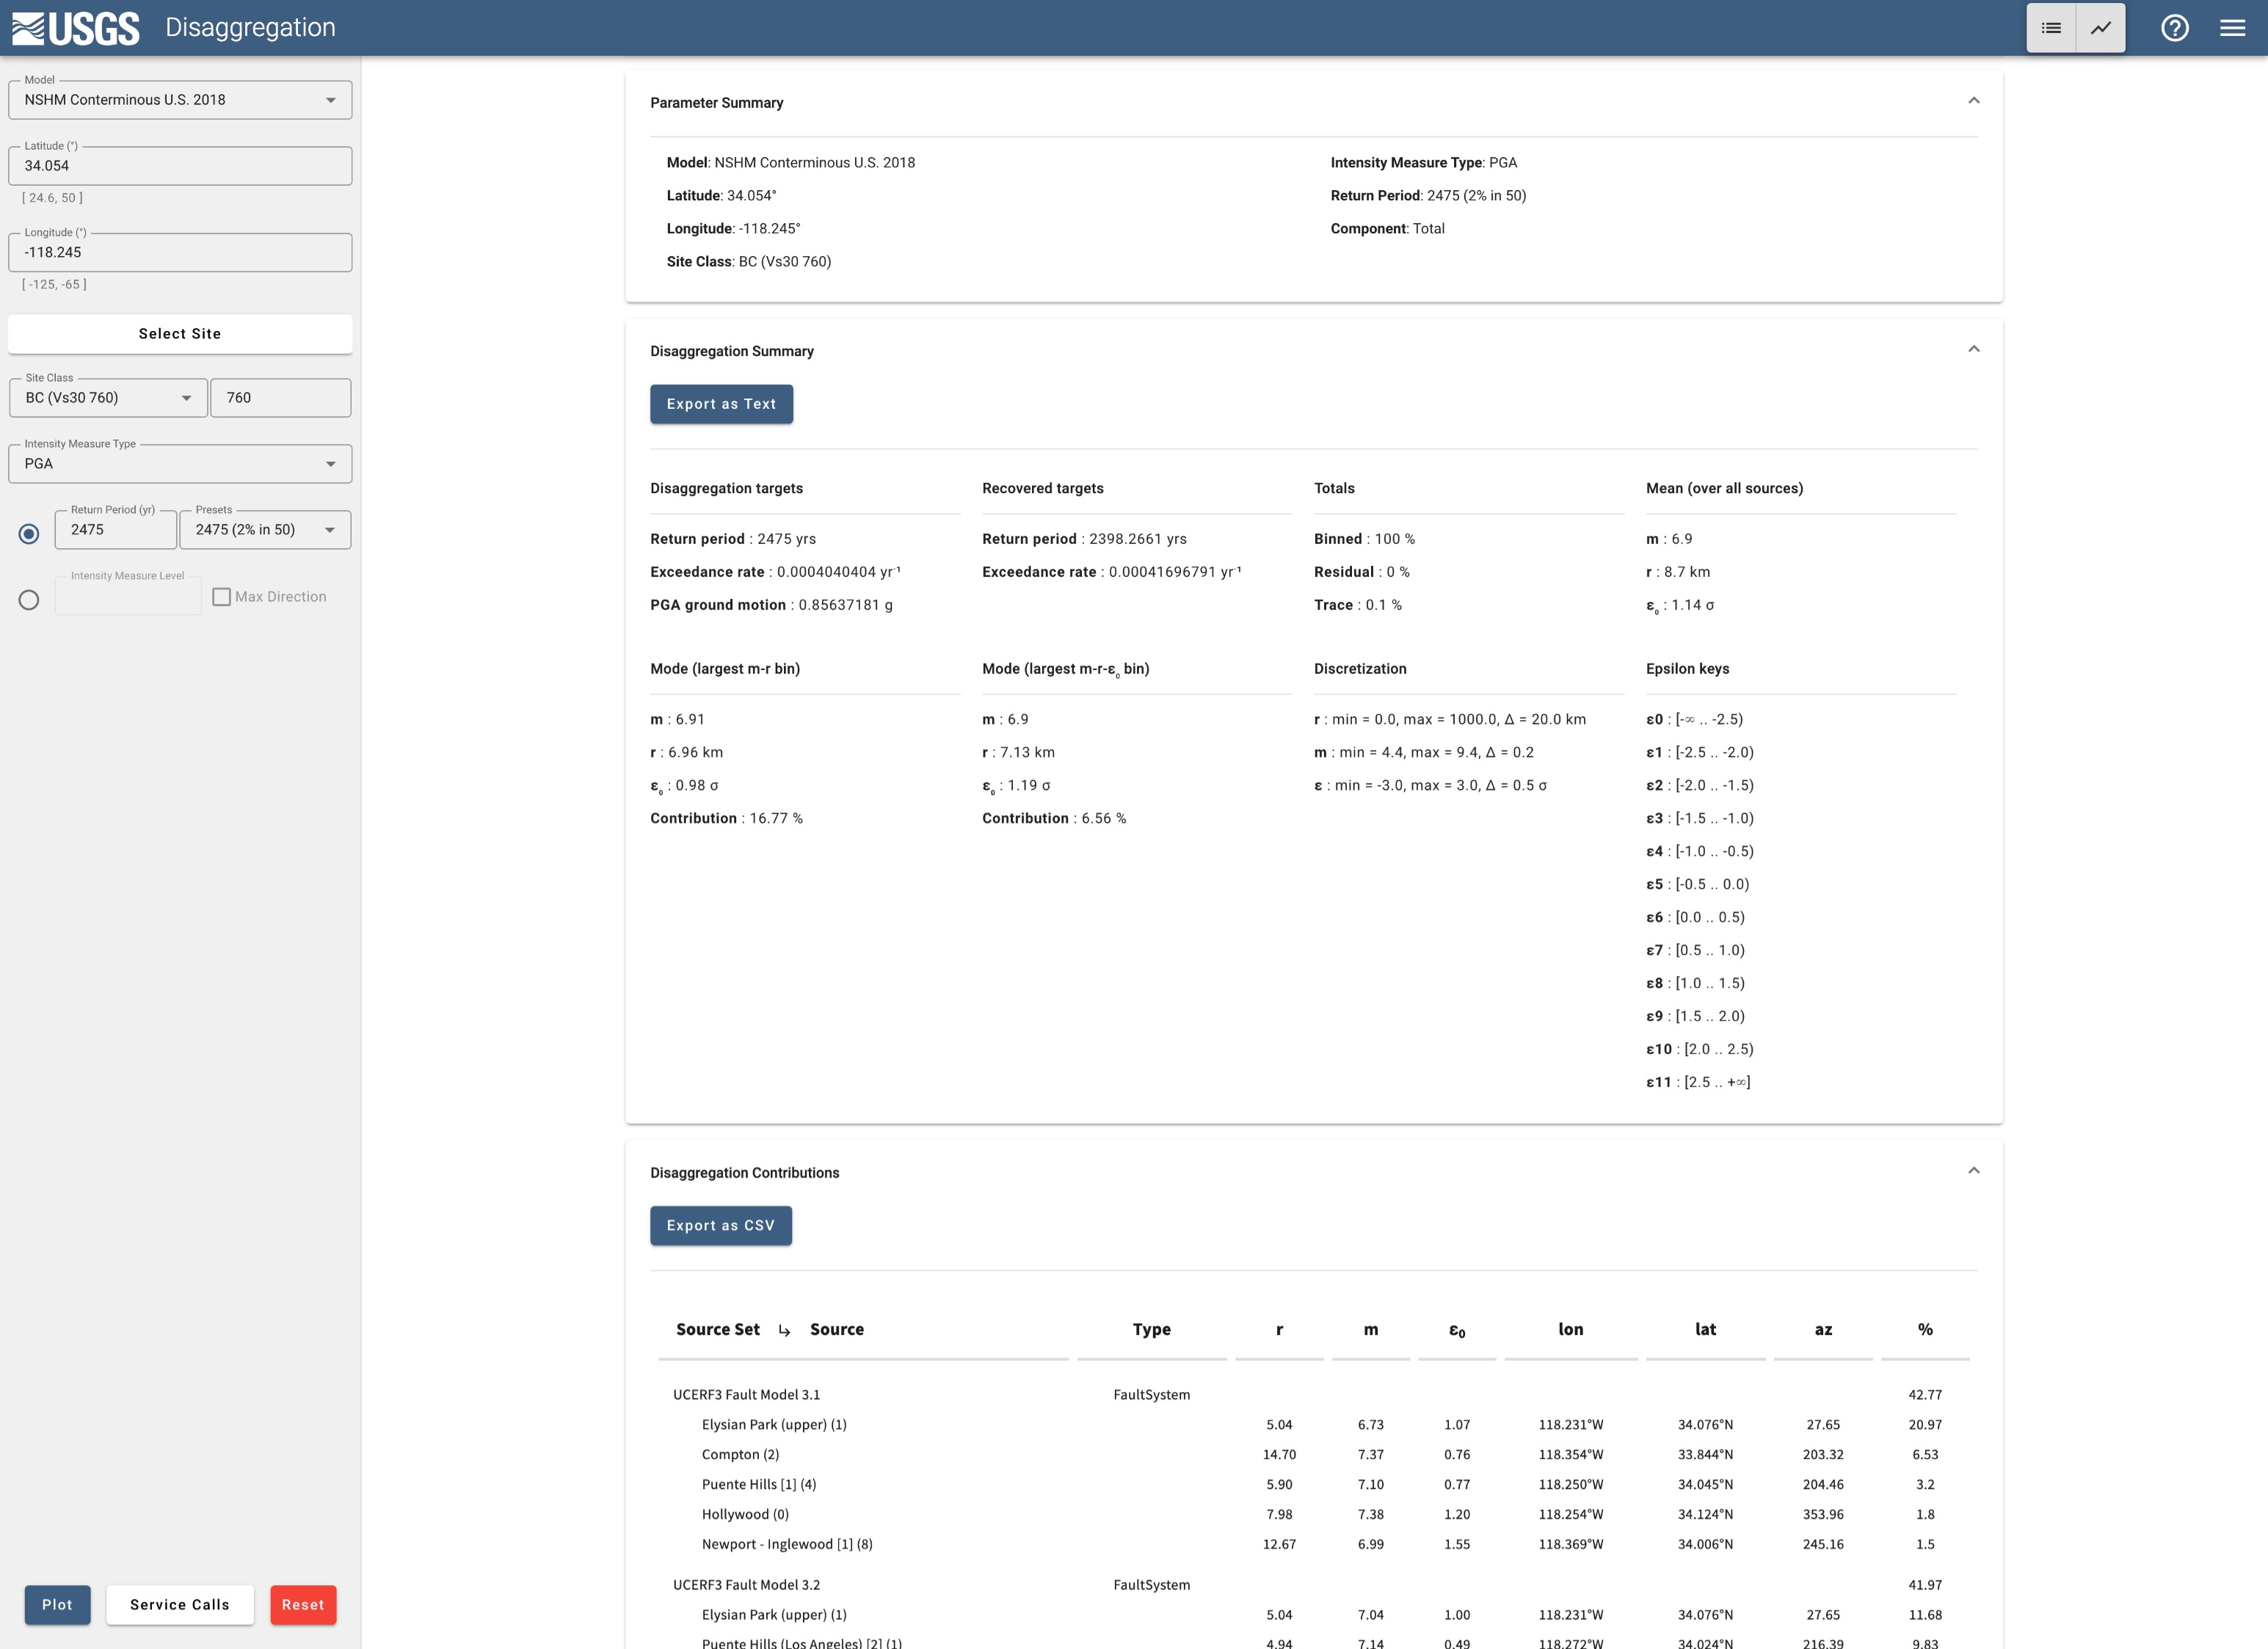
Task: Click the Disaggregation page title
Action: coord(250,27)
